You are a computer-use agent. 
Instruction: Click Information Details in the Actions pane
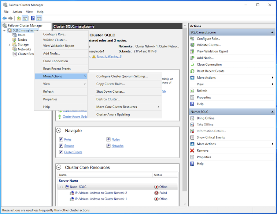tap(211, 131)
